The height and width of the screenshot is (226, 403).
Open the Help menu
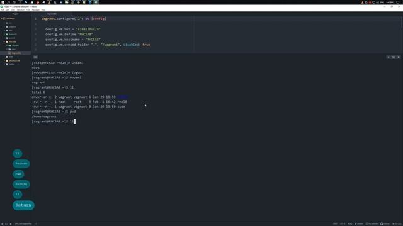click(43, 10)
